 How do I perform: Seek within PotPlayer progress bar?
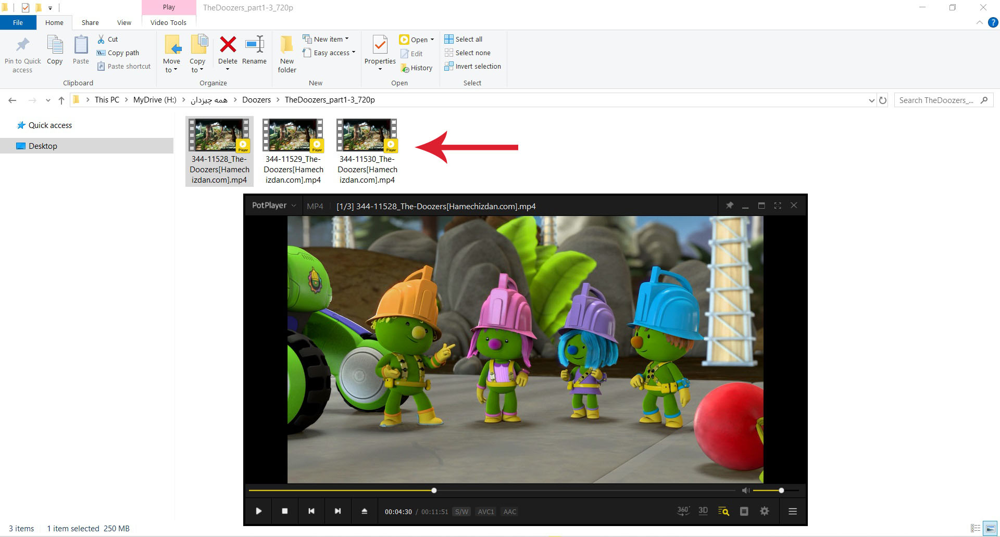tap(493, 490)
